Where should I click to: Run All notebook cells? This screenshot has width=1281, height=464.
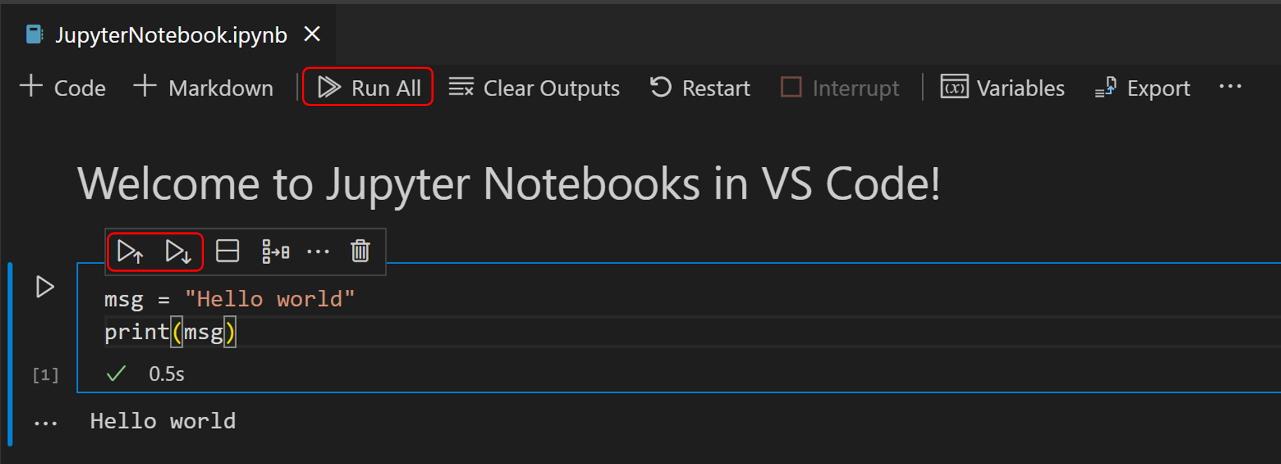click(368, 88)
